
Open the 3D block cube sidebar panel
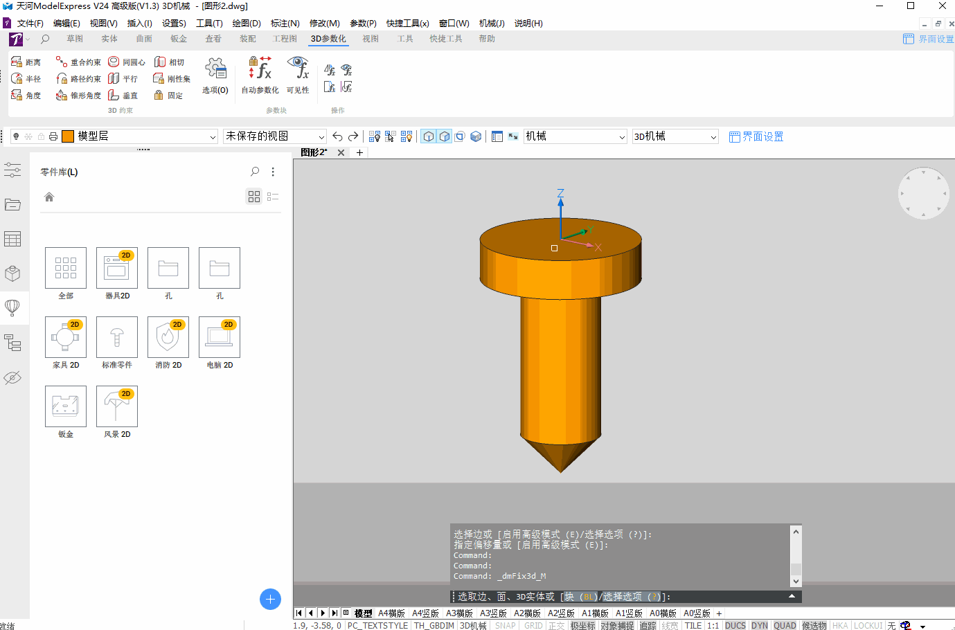click(12, 273)
